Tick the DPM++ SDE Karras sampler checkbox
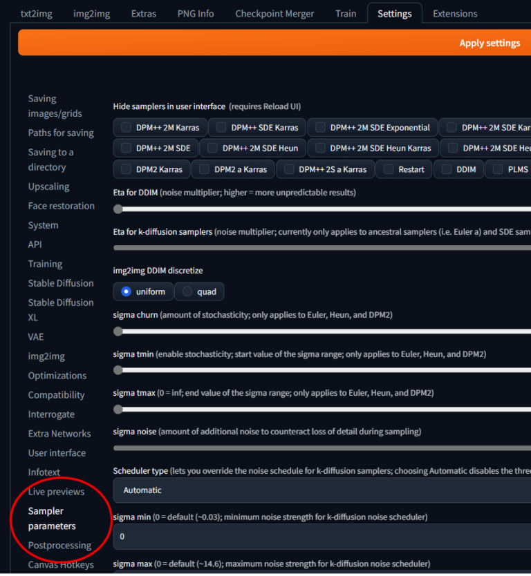The image size is (531, 576). click(221, 128)
